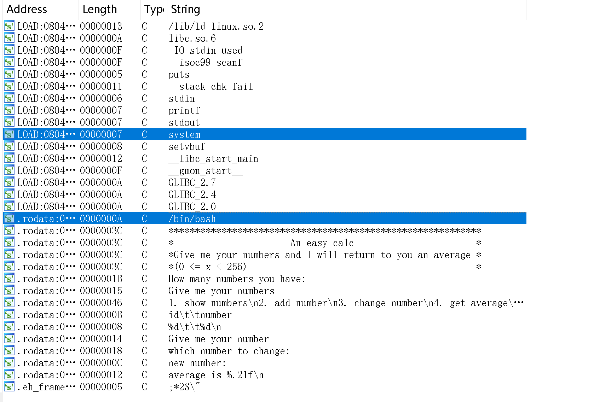Image resolution: width=594 pixels, height=402 pixels.
Task: Click the string icon next to puts row
Action: pyautogui.click(x=9, y=74)
